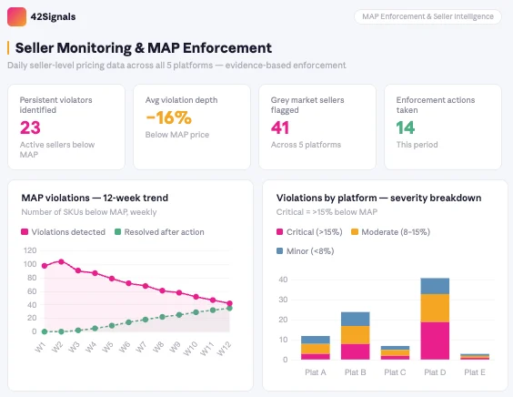
Task: Toggle the Minor (<8%) legend swatch
Action: tap(280, 251)
